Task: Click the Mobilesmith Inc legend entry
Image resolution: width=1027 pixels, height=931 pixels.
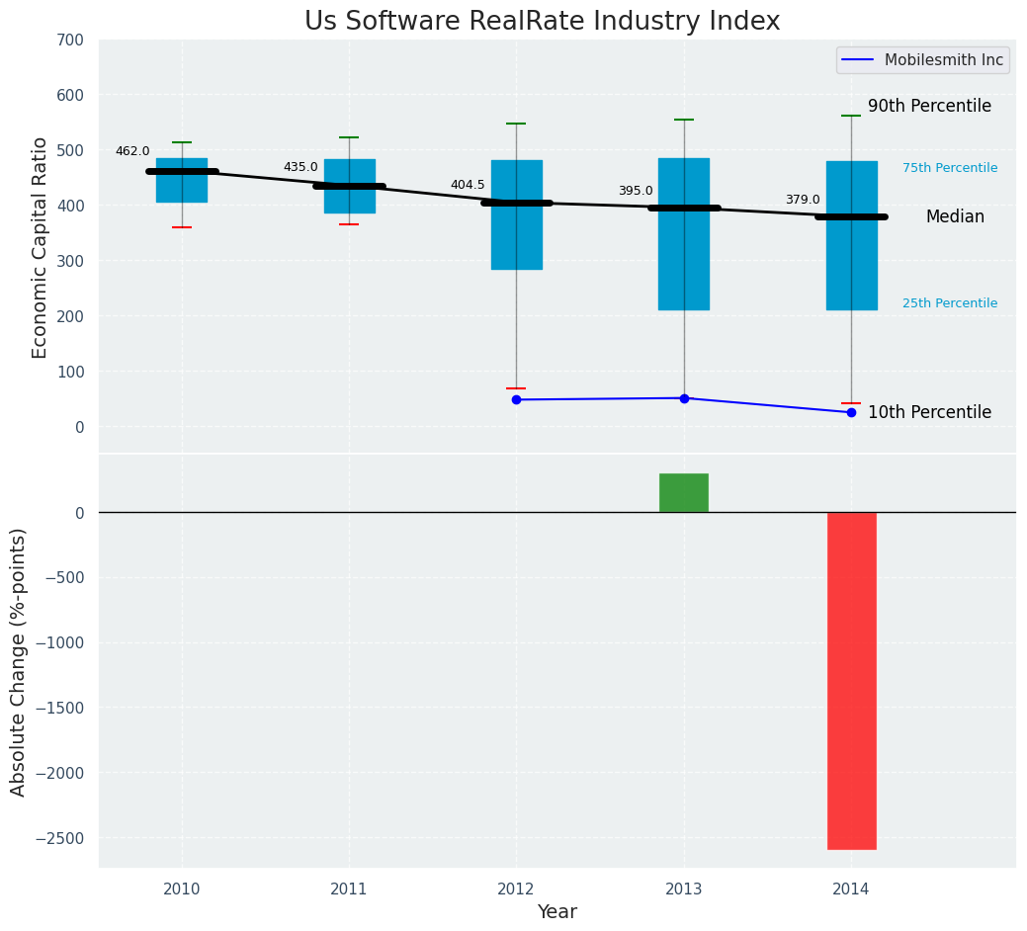Action: (x=923, y=60)
